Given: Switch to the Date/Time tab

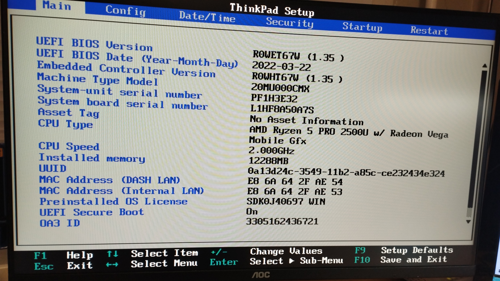Looking at the screenshot, I should pos(207,17).
